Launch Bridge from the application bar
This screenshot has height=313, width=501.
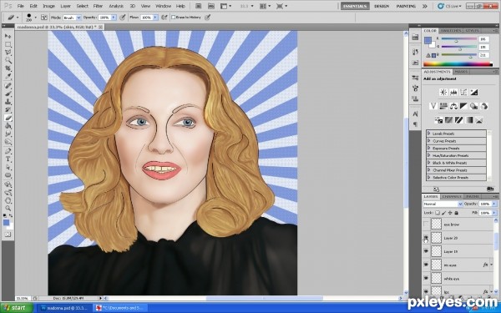coord(198,6)
